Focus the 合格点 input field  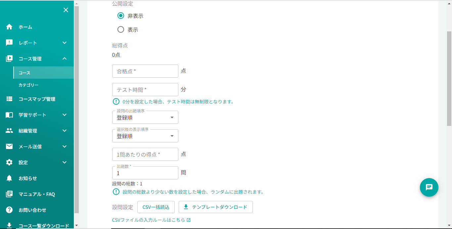[145, 71]
